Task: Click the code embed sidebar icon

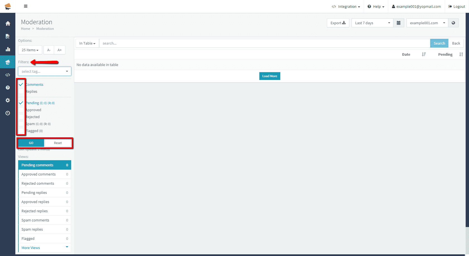Action: pos(8,75)
